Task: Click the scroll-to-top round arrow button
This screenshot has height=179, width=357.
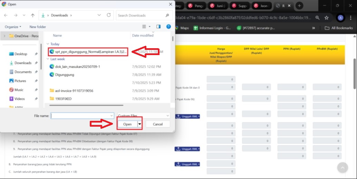Action: click(342, 167)
